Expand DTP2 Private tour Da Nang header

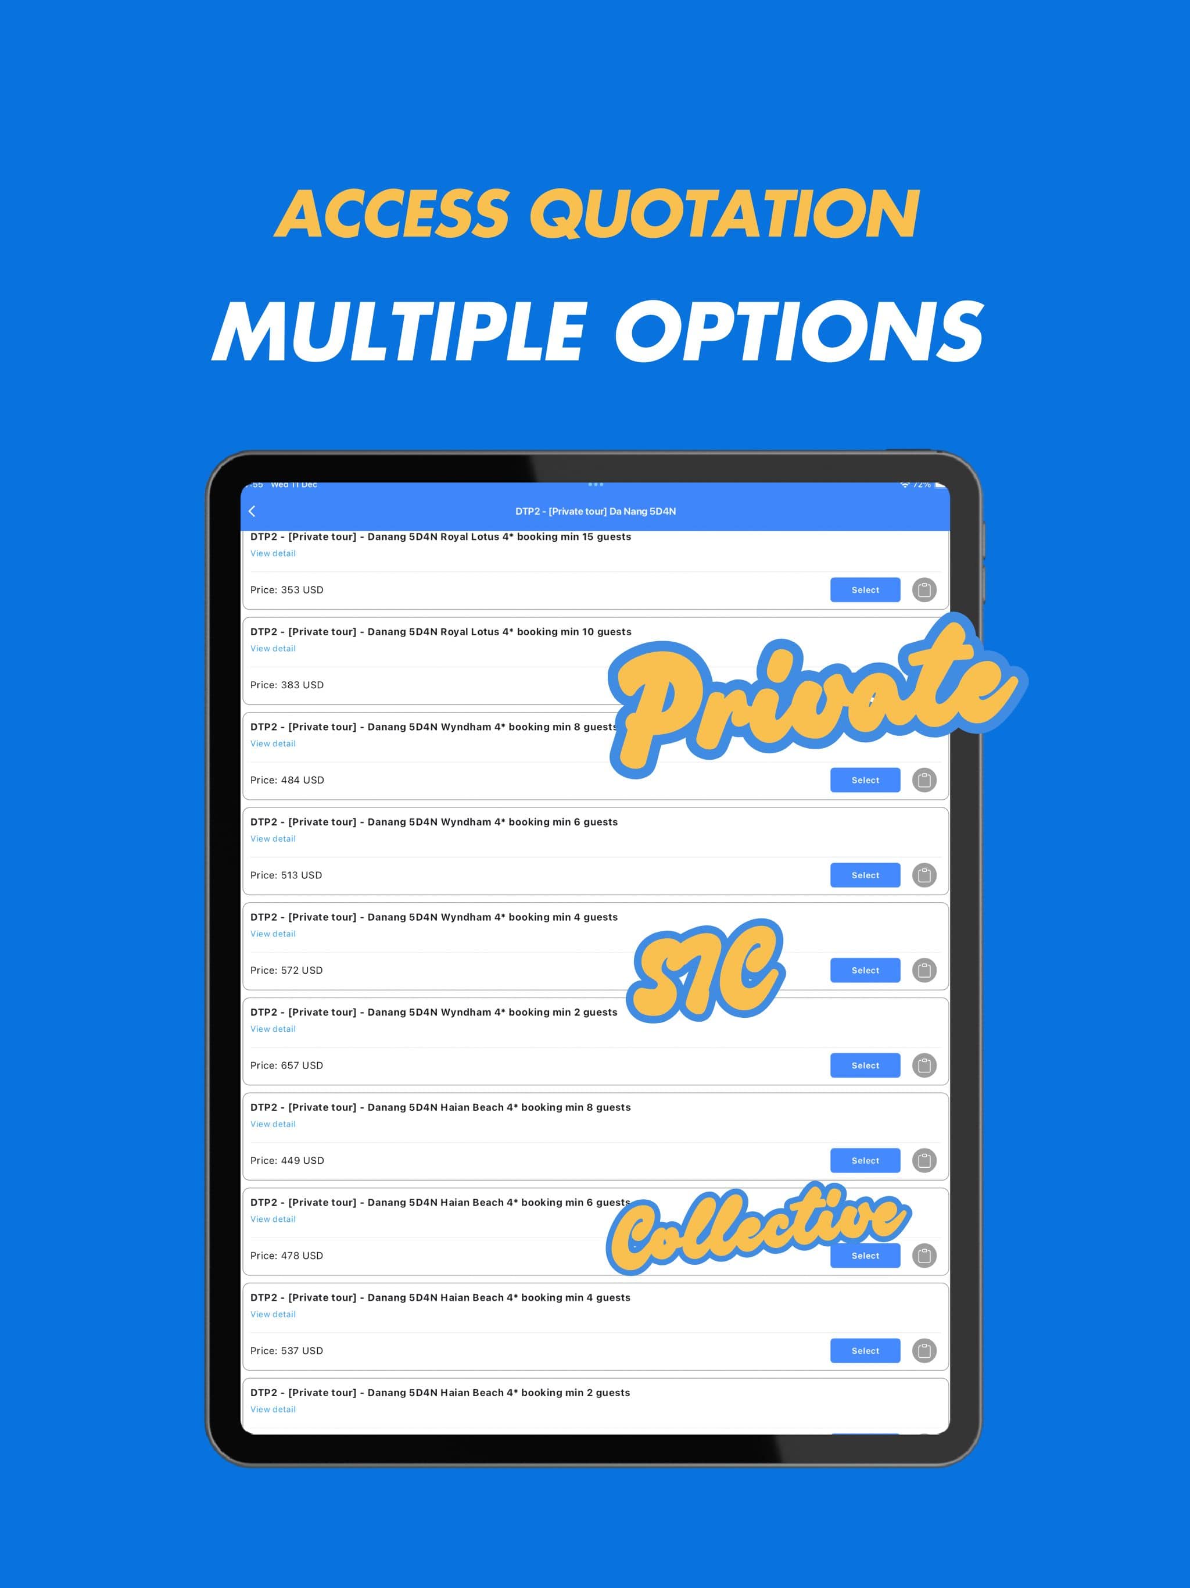[x=596, y=510]
